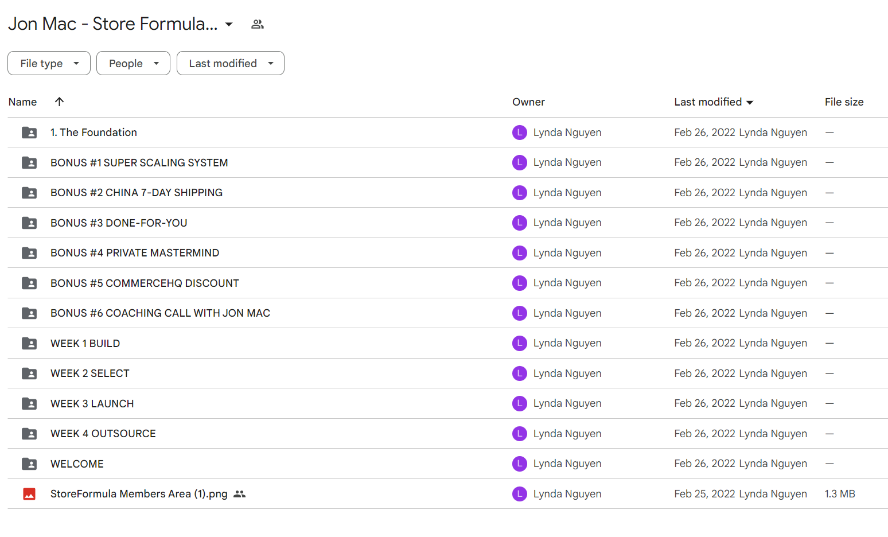
Task: Open the Last modified filter dropdown
Action: (x=231, y=63)
